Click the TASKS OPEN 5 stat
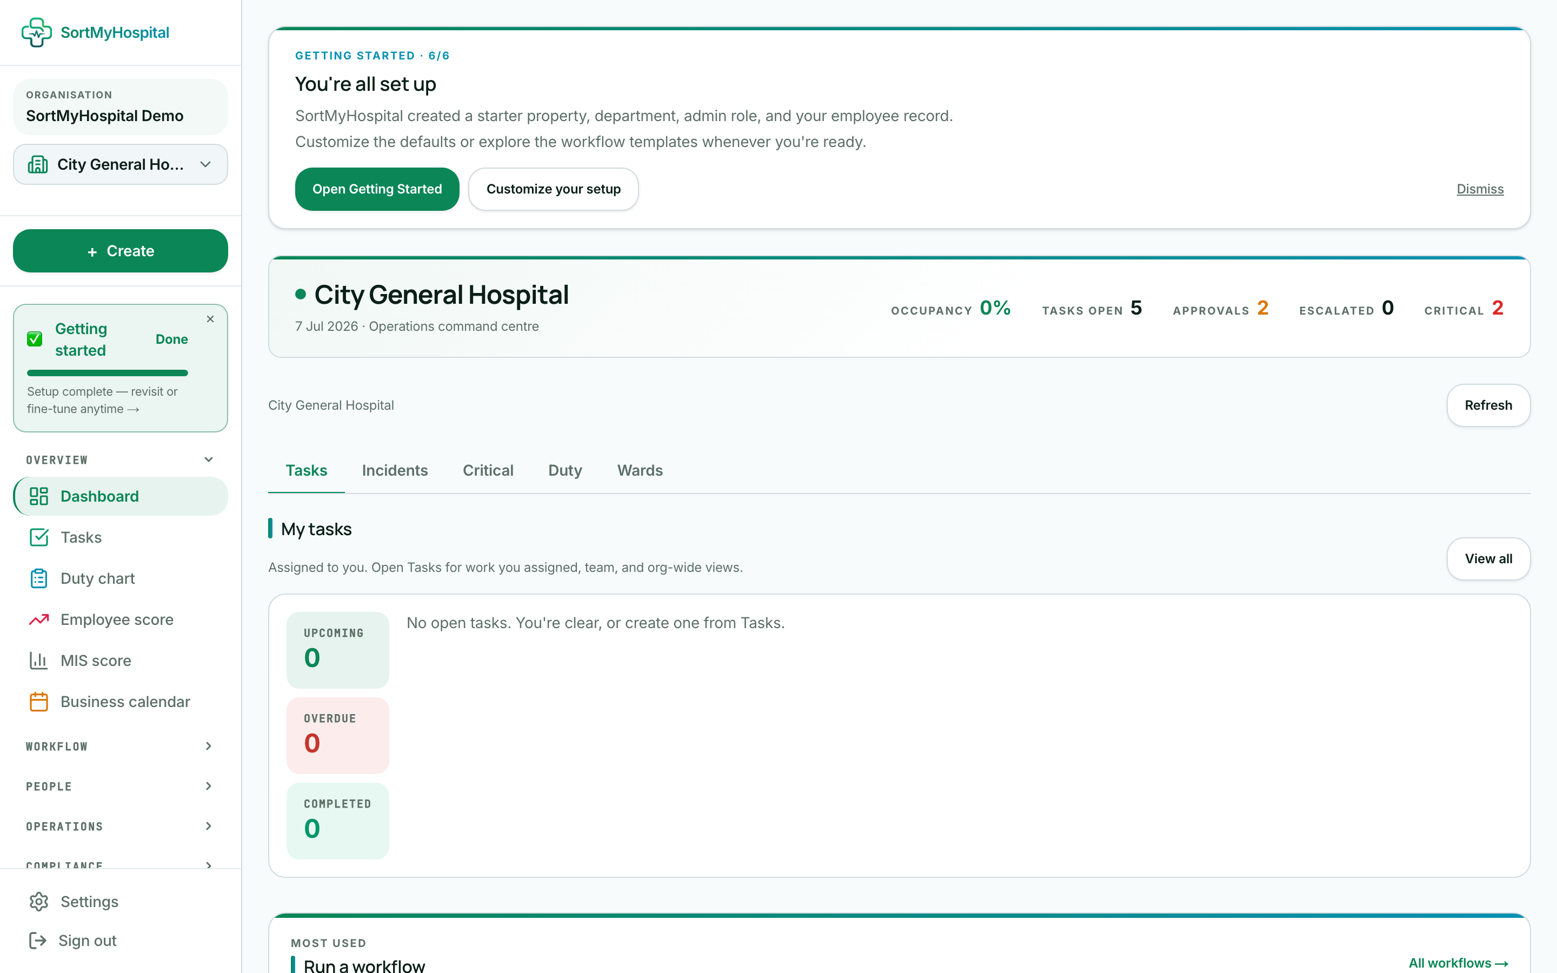Image resolution: width=1557 pixels, height=973 pixels. [1092, 308]
